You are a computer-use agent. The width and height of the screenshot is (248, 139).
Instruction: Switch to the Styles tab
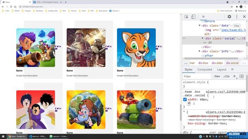pyautogui.click(x=188, y=69)
